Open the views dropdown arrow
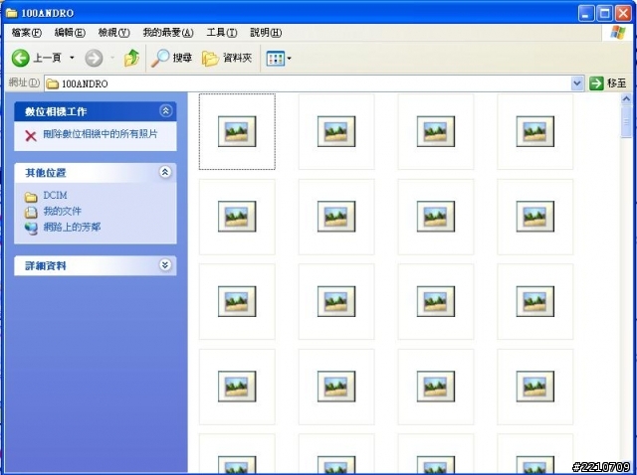This screenshot has width=637, height=475. coord(290,59)
